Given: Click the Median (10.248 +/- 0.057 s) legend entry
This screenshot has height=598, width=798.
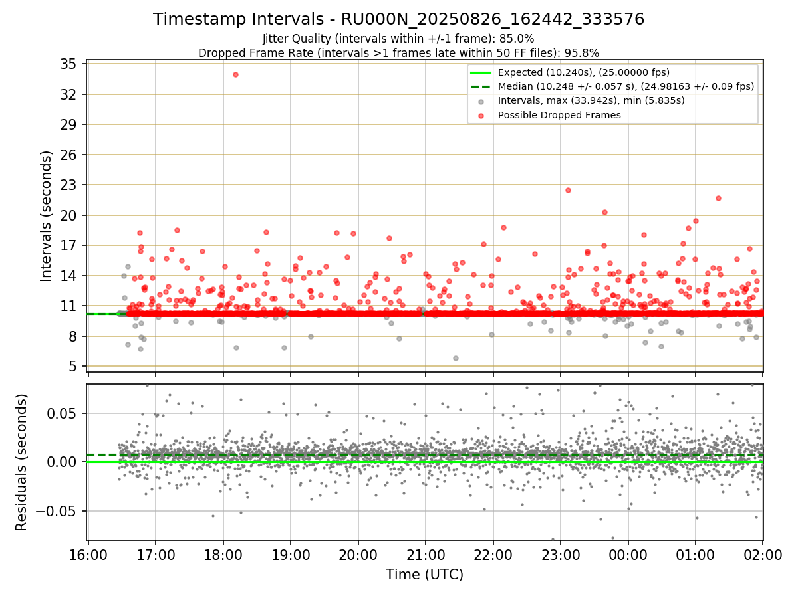Looking at the screenshot, I should pos(626,86).
